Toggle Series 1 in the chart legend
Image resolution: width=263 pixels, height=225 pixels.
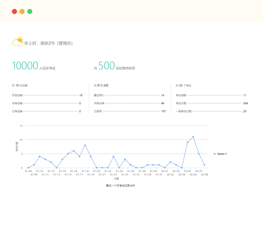click(220, 154)
